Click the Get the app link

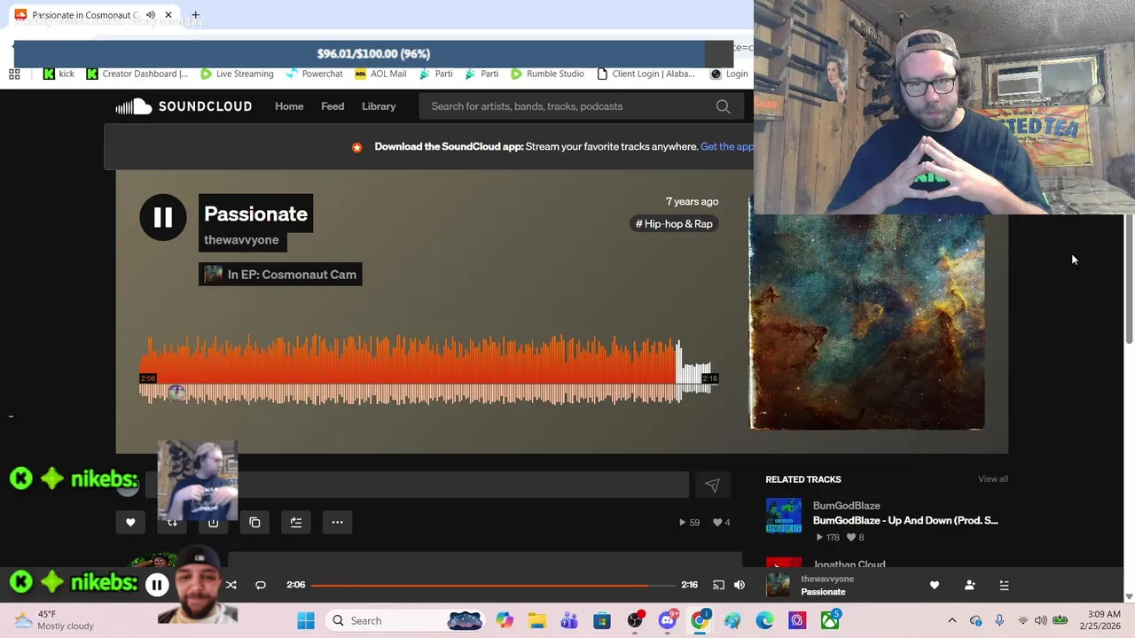726,147
